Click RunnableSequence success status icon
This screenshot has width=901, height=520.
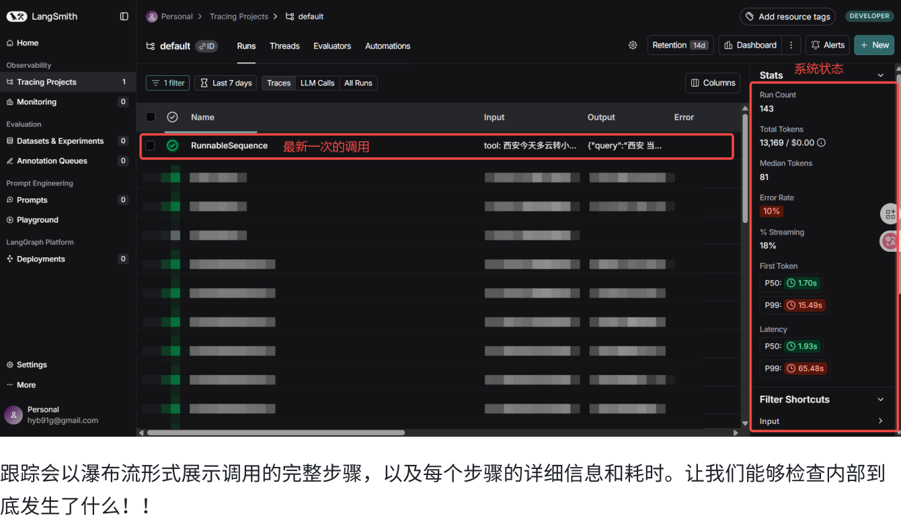[x=172, y=145]
